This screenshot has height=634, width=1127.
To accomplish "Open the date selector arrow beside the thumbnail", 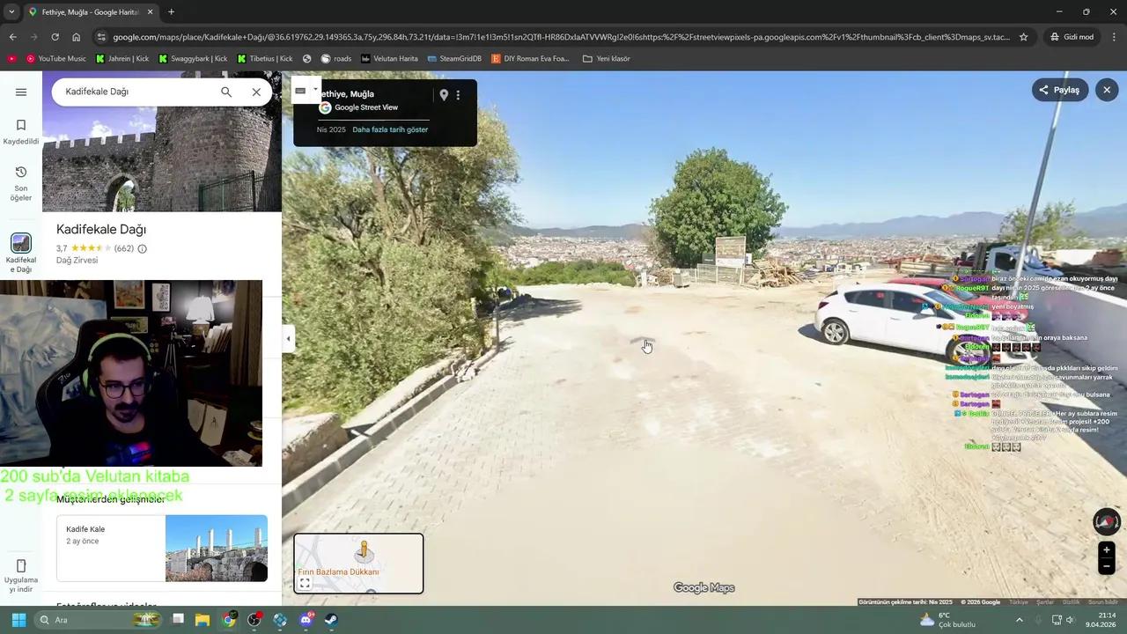I will click(315, 90).
